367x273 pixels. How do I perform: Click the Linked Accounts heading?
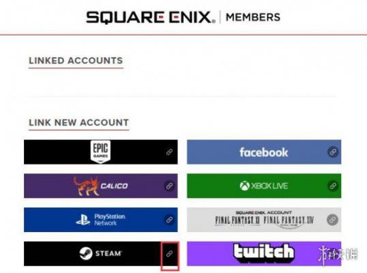click(76, 61)
